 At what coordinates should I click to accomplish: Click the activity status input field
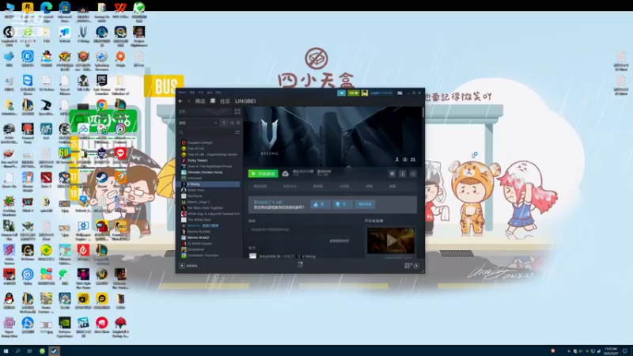tap(299, 229)
